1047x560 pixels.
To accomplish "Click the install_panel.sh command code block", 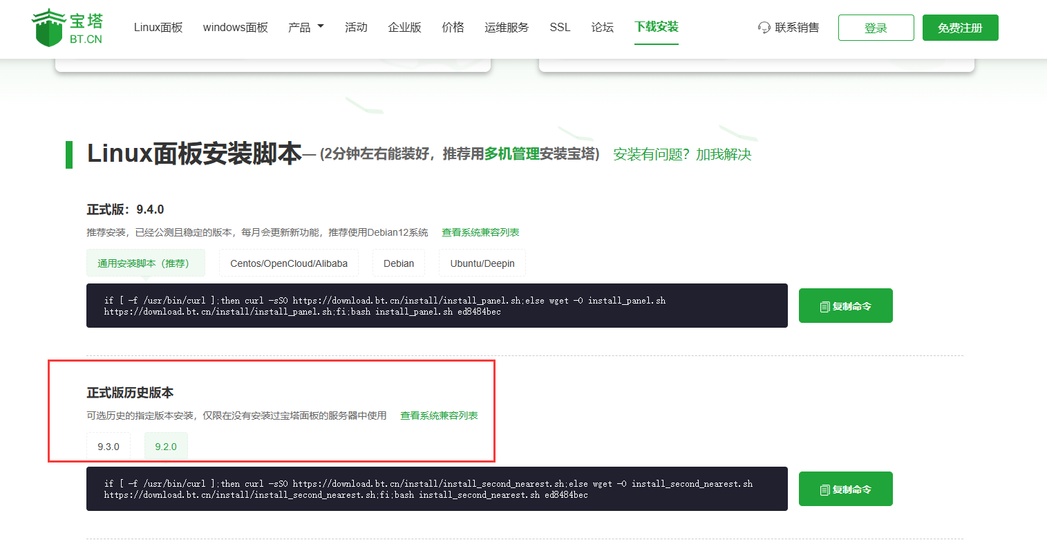I will [437, 306].
